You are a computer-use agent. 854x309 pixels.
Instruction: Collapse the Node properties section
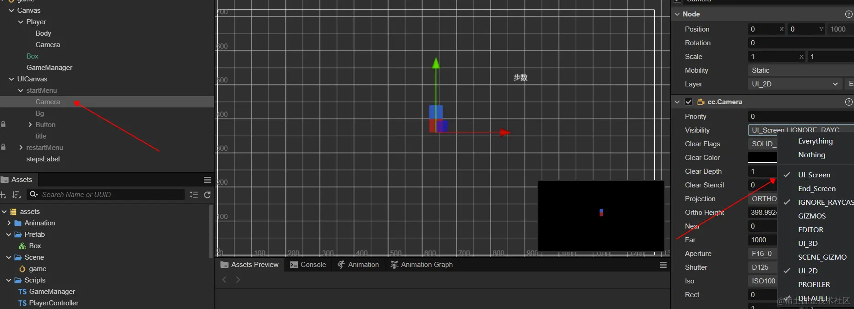click(x=677, y=14)
